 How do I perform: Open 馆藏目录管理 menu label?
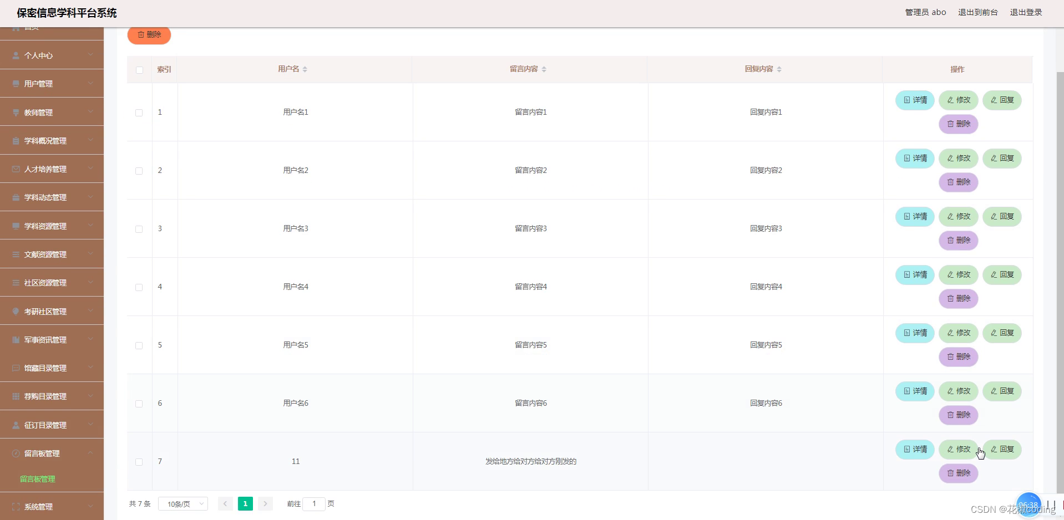[45, 368]
